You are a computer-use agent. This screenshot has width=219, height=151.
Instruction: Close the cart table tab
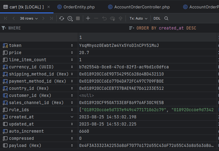pyautogui.click(x=49, y=7)
